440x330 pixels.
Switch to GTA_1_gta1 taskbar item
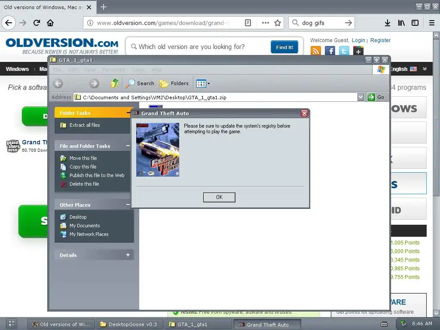tap(198, 324)
